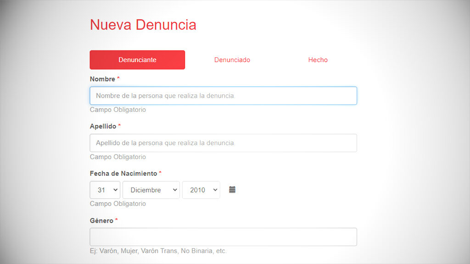Click the Nombre field label
The width and height of the screenshot is (470, 264).
[102, 79]
